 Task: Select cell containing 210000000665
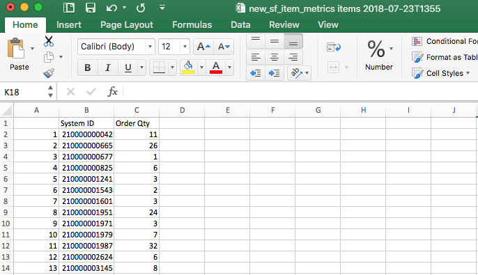point(86,146)
